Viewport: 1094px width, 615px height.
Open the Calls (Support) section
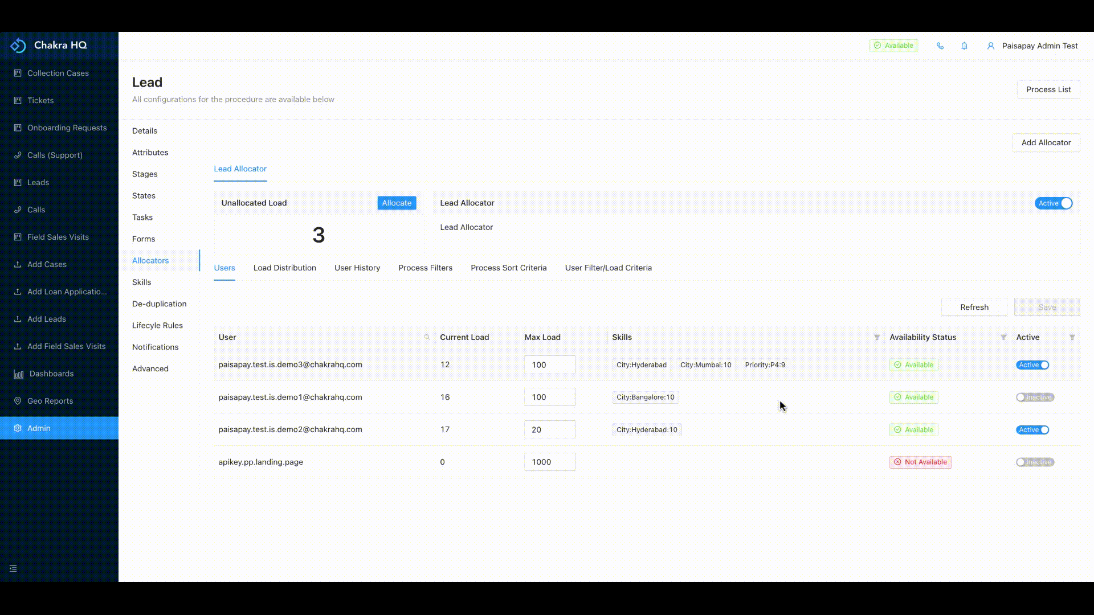pyautogui.click(x=54, y=155)
